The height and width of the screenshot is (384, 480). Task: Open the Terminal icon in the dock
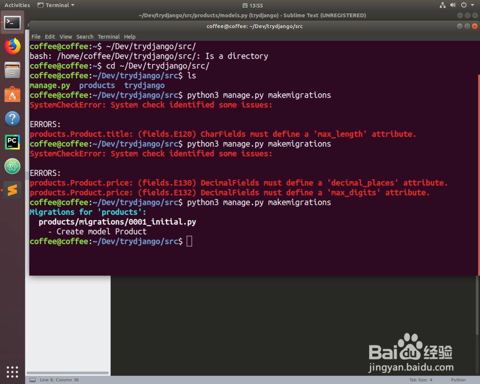tap(12, 23)
